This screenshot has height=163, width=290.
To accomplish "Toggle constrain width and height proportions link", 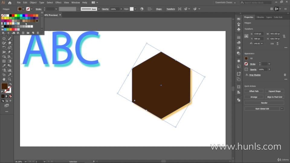I will tap(284, 36).
